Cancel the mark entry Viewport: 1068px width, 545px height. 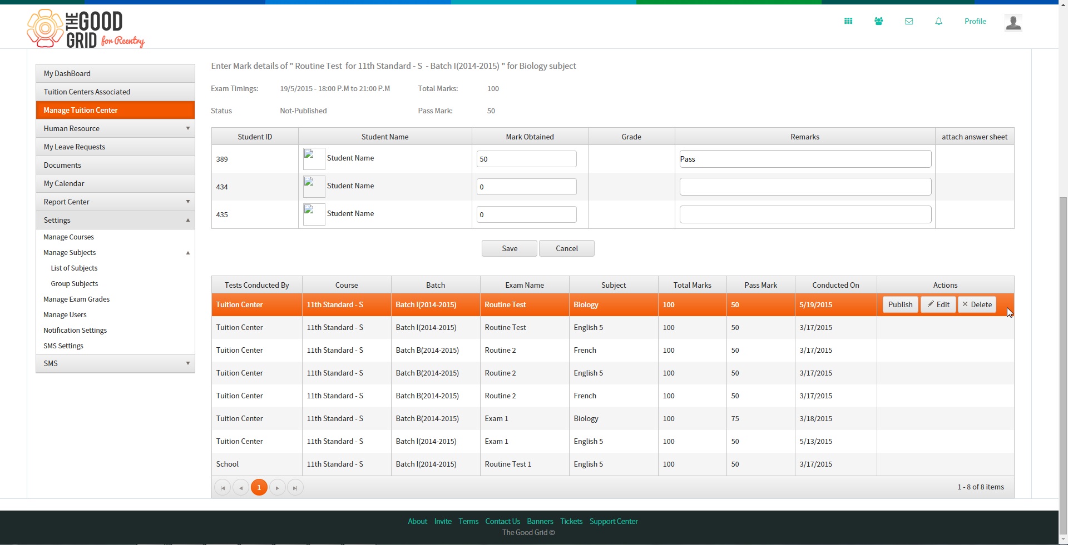566,248
